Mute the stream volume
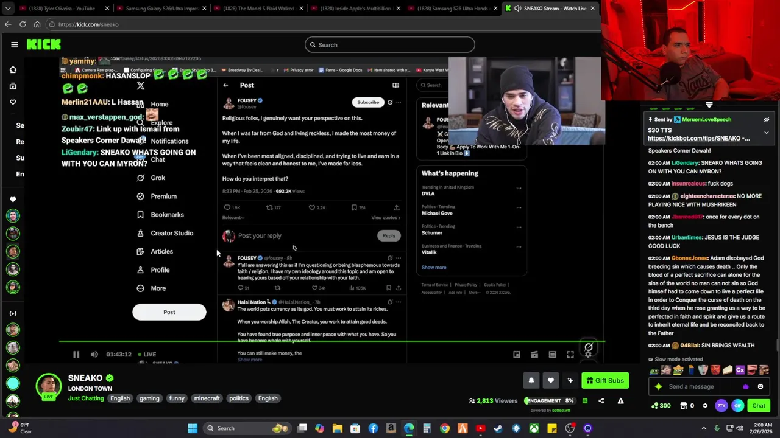The height and width of the screenshot is (438, 780). coord(94,354)
